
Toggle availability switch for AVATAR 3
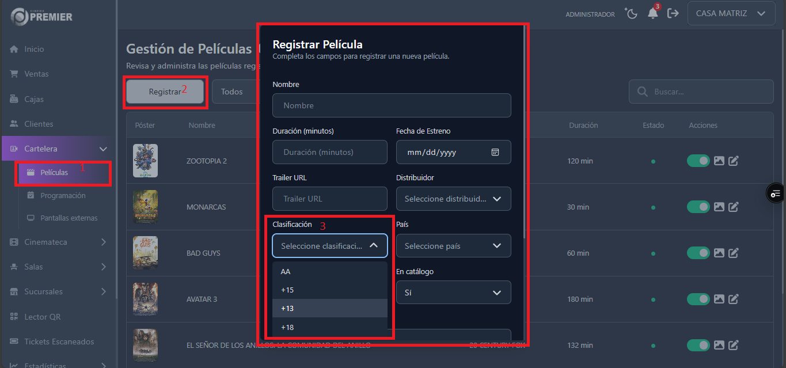698,299
